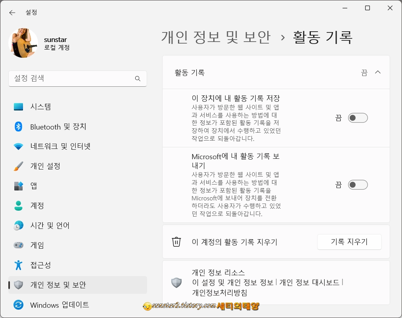Click the 개인 설정 brush icon
The image size is (402, 318).
point(18,166)
